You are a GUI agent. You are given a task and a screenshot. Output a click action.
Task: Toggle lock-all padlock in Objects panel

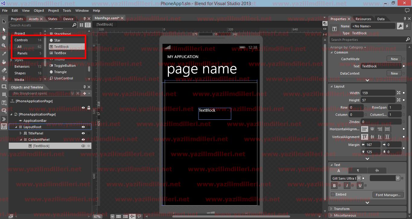89,108
